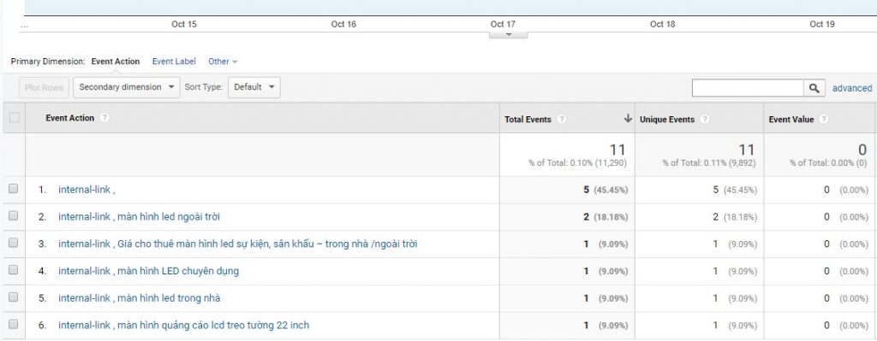The image size is (877, 341).
Task: Open màn hình quảng cáo lcd treo tường link
Action: pos(183,326)
